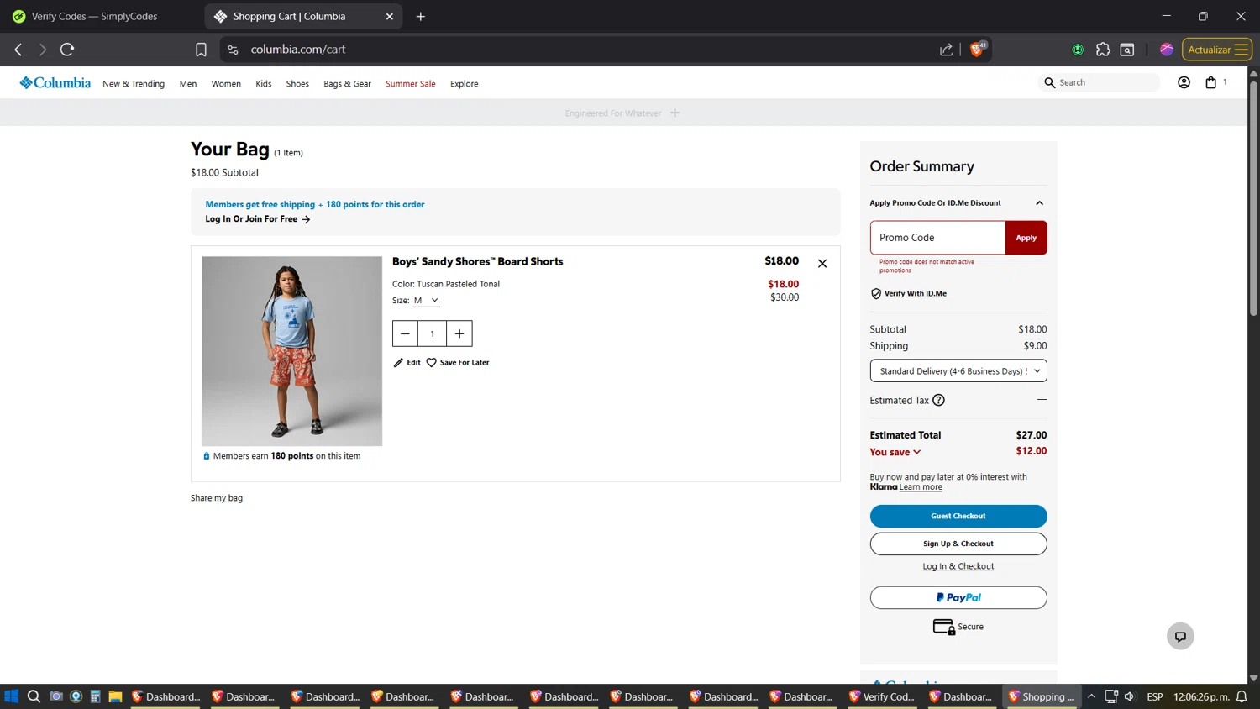Expand the Engineered For Whatever banner
1260x709 pixels.
tap(675, 113)
